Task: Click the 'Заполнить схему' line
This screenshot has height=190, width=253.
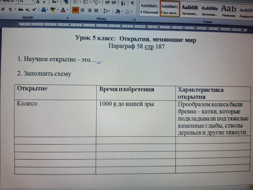Action: coord(44,74)
